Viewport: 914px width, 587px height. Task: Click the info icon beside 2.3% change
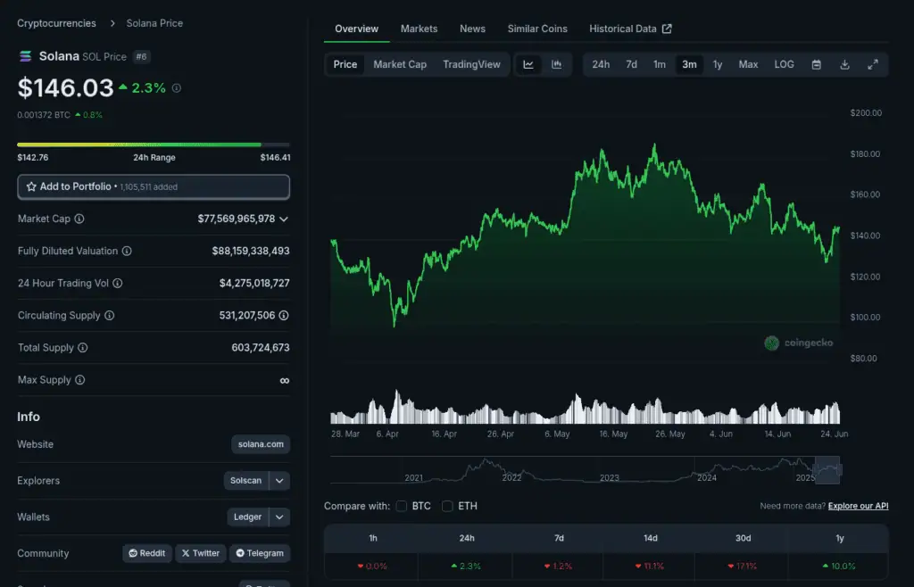[177, 88]
